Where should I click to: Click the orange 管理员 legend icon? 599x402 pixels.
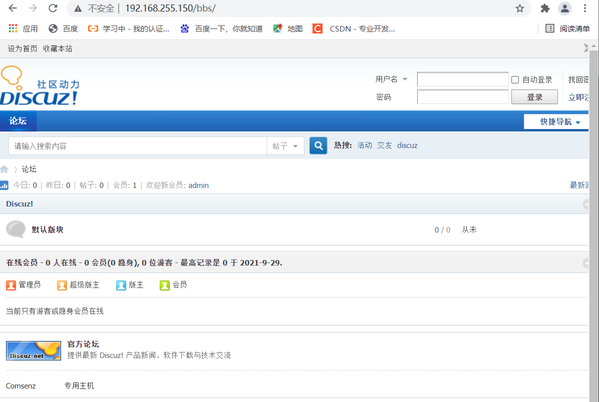coord(11,285)
